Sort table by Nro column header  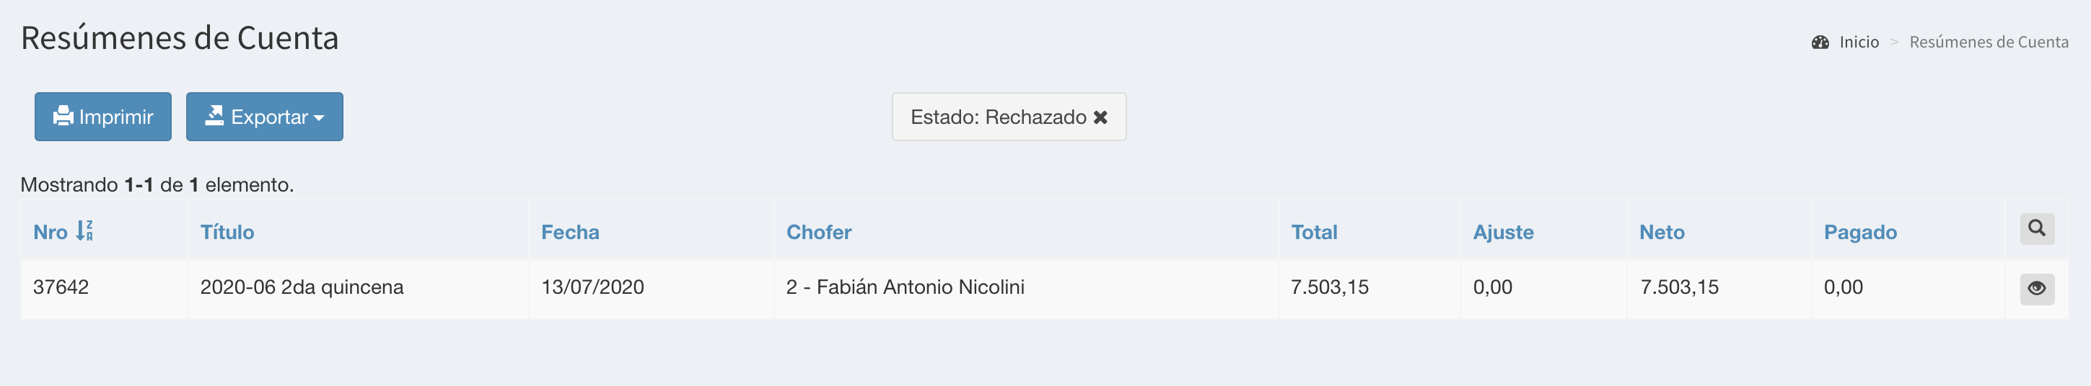(51, 233)
